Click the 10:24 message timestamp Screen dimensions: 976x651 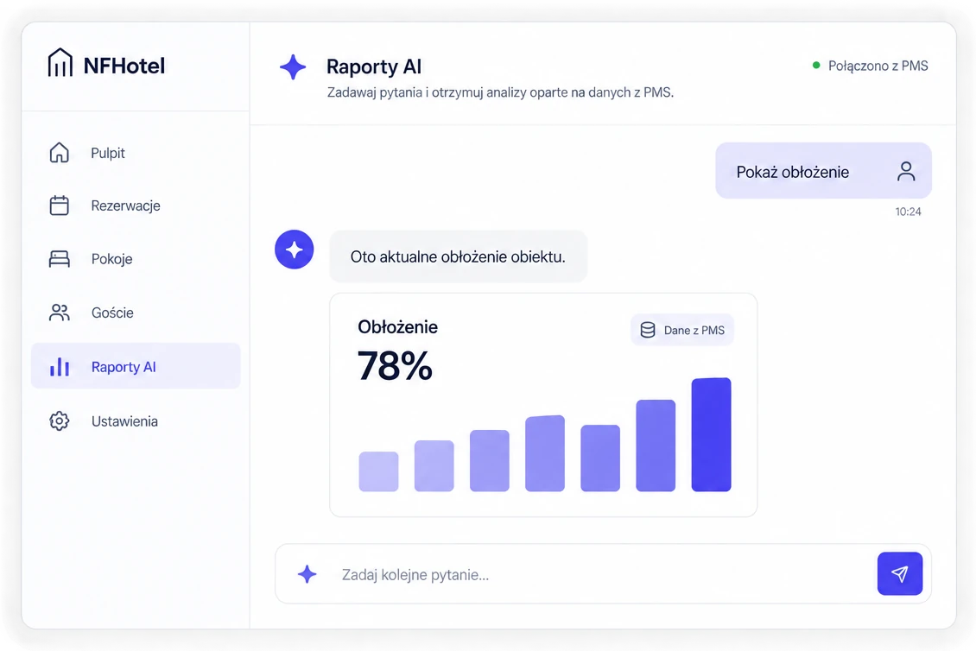point(908,212)
